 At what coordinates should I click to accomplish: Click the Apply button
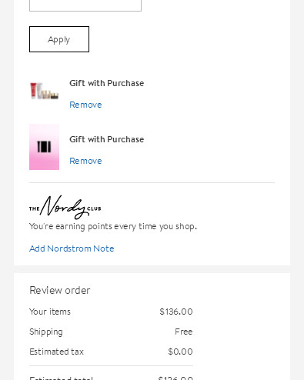(x=59, y=39)
